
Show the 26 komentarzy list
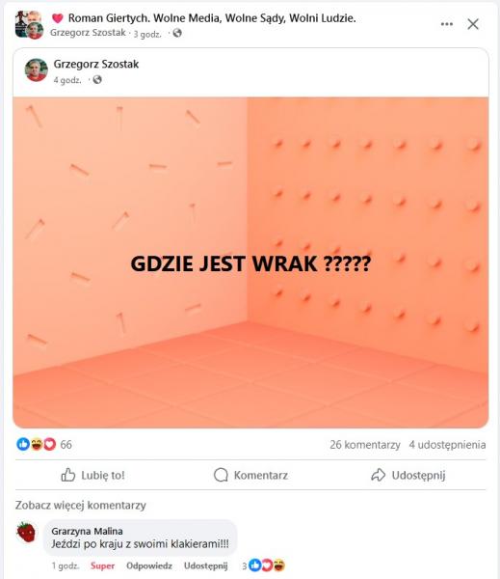(x=365, y=445)
